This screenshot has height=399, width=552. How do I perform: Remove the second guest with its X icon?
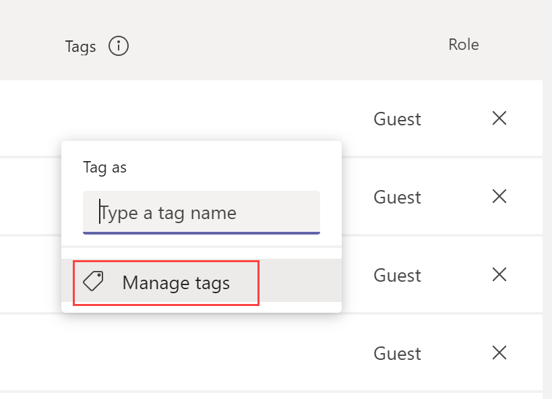pyautogui.click(x=499, y=197)
